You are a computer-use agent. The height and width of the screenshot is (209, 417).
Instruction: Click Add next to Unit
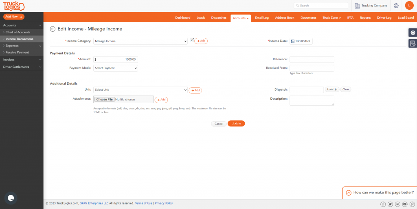pyautogui.click(x=195, y=90)
